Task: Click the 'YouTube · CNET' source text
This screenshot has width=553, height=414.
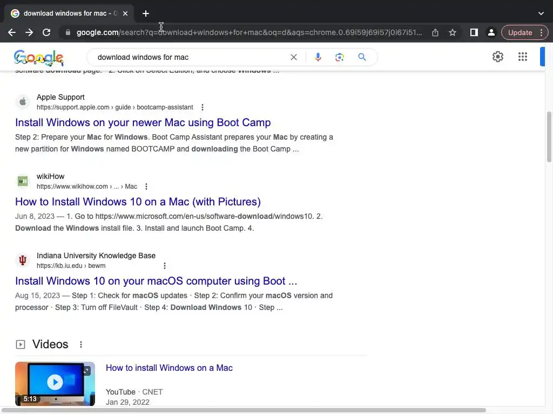Action: [134, 392]
